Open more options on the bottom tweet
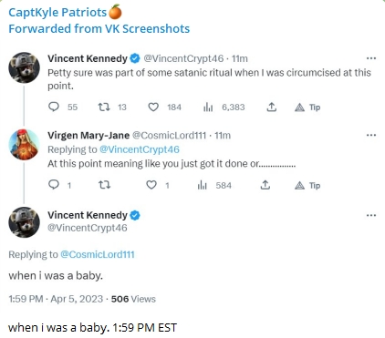This screenshot has height=338, width=385. [x=371, y=215]
